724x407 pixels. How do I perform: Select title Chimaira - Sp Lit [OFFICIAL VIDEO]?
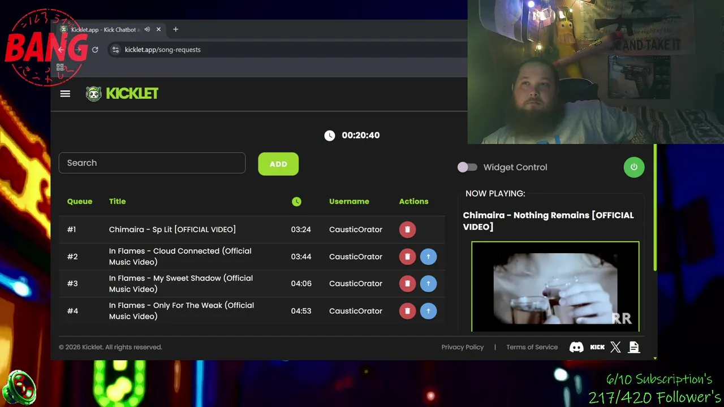point(173,230)
